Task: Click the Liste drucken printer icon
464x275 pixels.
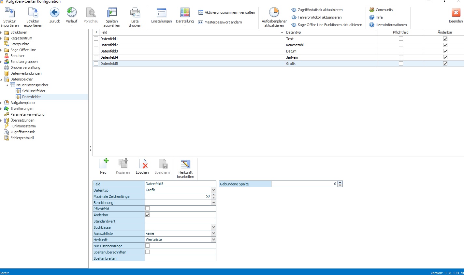Action: [135, 12]
